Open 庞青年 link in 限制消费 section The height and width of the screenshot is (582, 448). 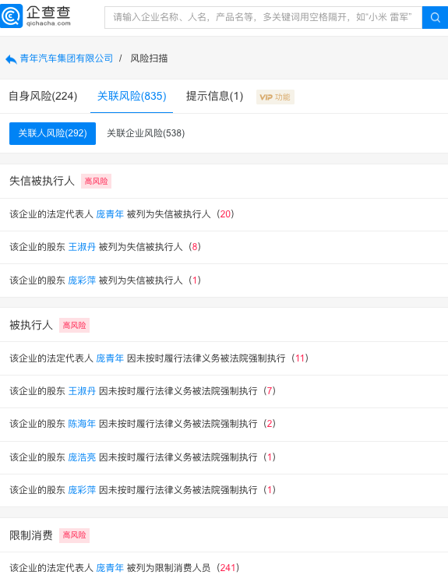click(110, 567)
